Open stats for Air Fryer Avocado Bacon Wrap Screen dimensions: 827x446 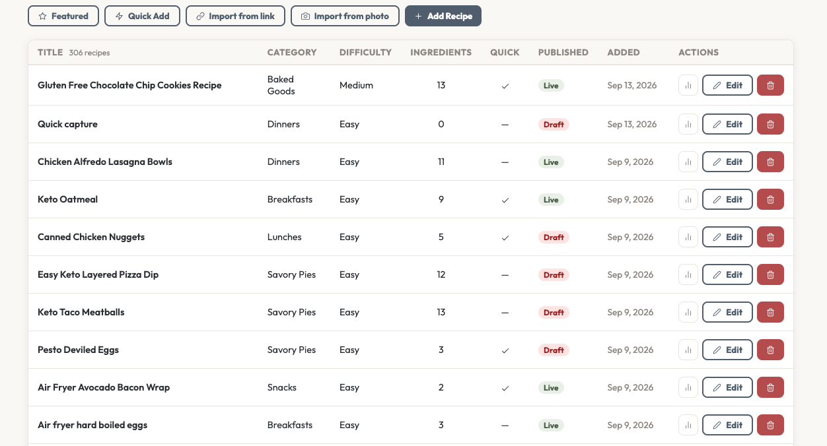click(688, 387)
